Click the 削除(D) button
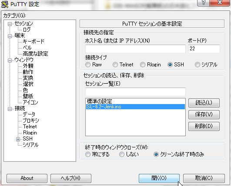The height and width of the screenshot is (186, 231). [204, 126]
